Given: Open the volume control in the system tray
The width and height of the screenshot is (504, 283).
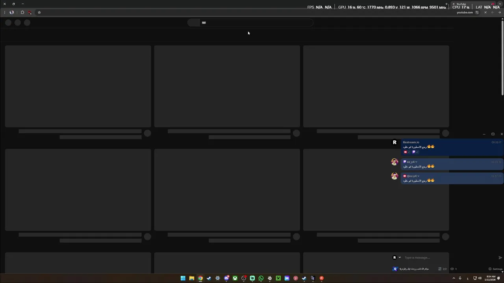Looking at the screenshot, I should (480, 278).
